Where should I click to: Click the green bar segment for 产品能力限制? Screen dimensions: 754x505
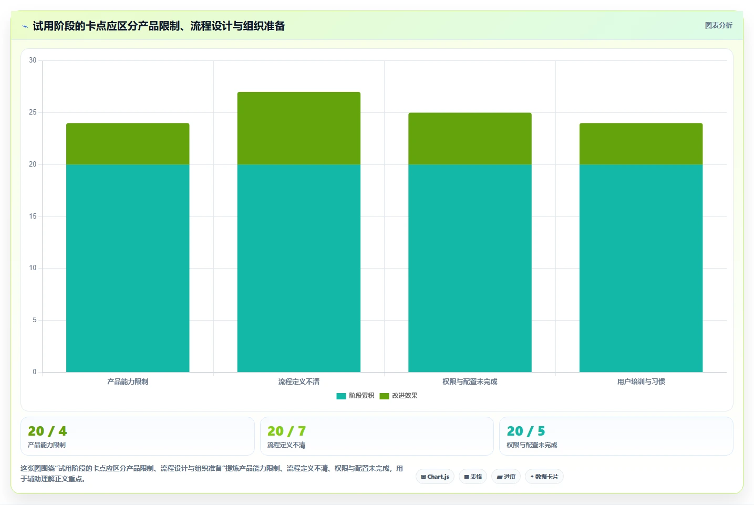[128, 144]
